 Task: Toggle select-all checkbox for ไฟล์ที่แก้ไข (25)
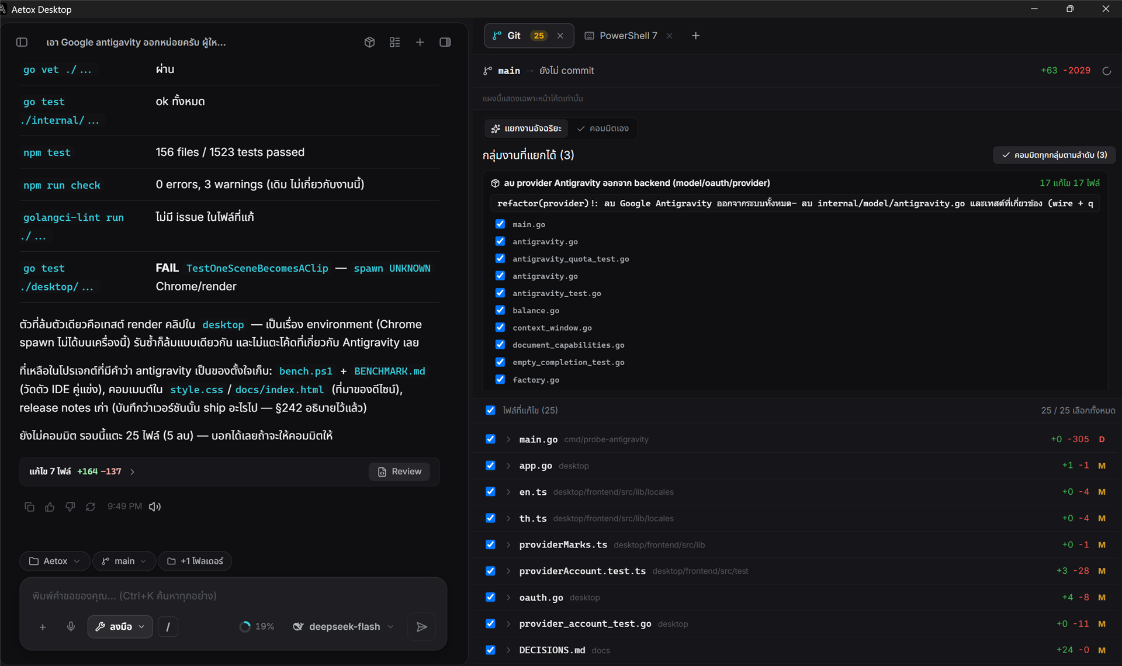click(x=491, y=410)
